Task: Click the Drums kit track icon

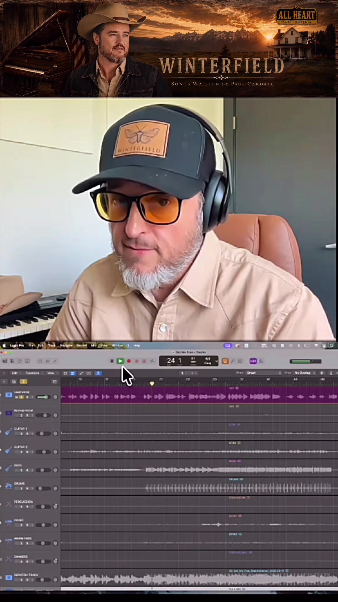Action: (8, 486)
